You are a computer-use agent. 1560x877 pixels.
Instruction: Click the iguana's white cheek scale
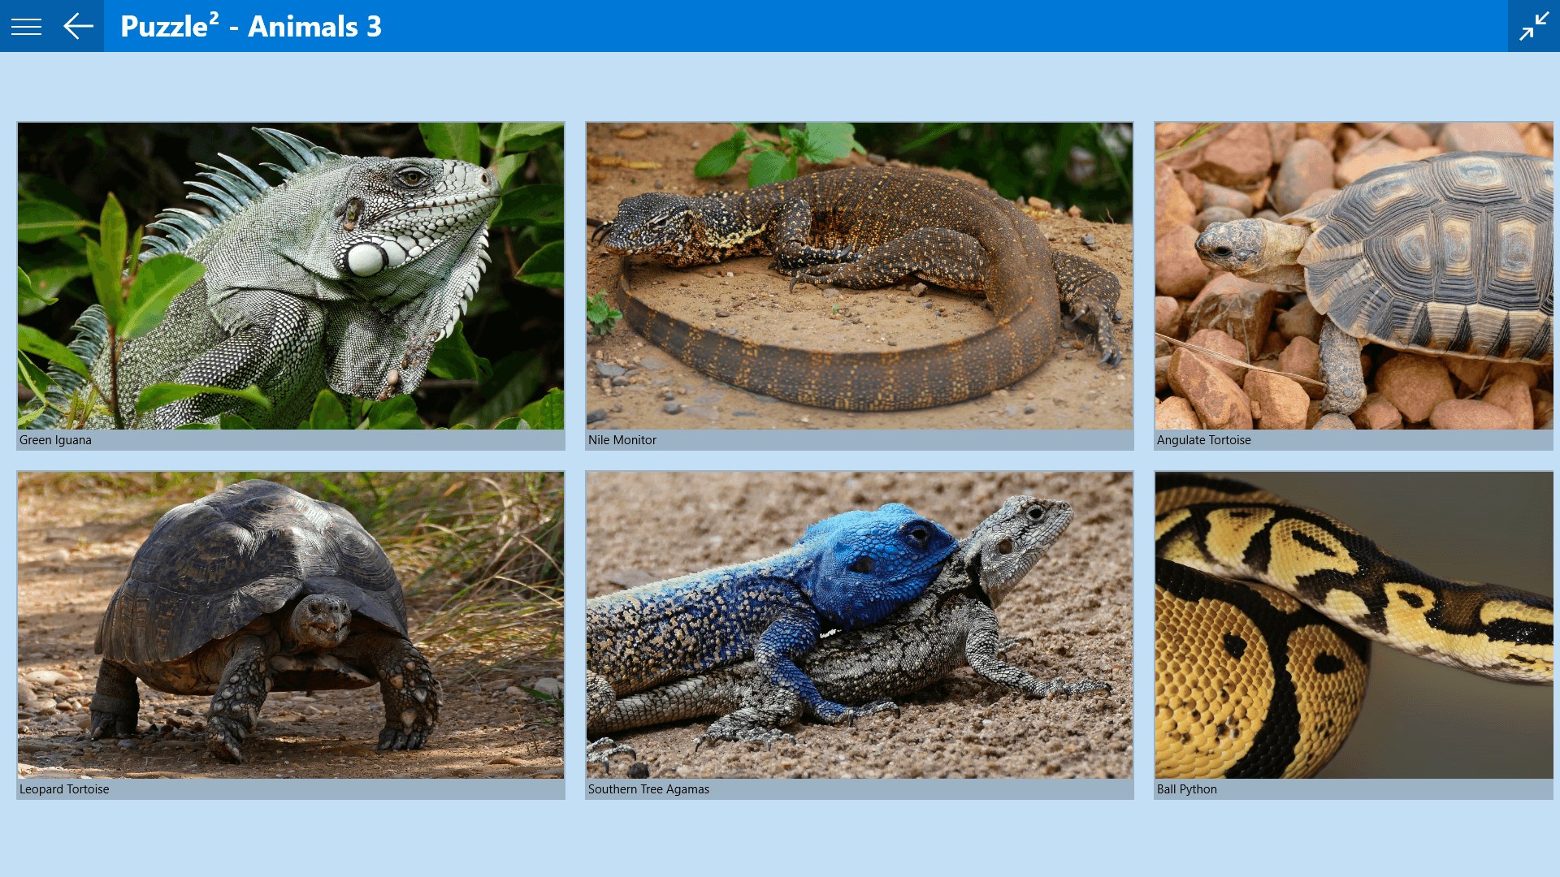click(x=365, y=259)
